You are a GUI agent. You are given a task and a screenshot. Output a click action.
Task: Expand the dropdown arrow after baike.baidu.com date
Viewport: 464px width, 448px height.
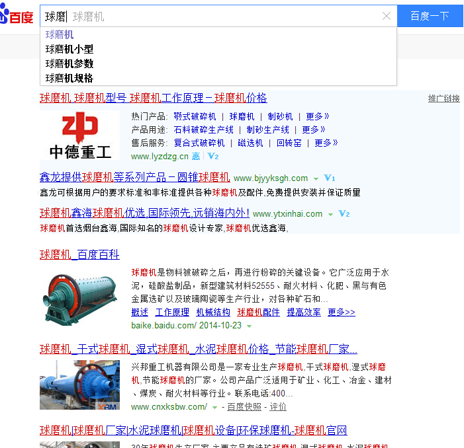click(250, 326)
